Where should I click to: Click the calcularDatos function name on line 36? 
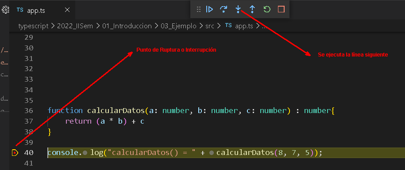(x=116, y=111)
